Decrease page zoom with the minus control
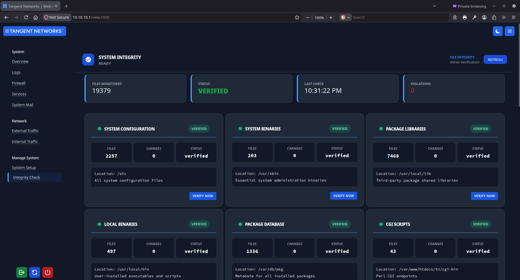The image size is (520, 280). (x=307, y=17)
